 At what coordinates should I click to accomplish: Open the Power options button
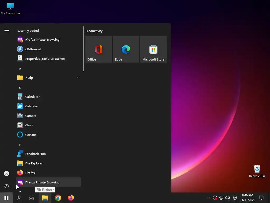click(7, 186)
